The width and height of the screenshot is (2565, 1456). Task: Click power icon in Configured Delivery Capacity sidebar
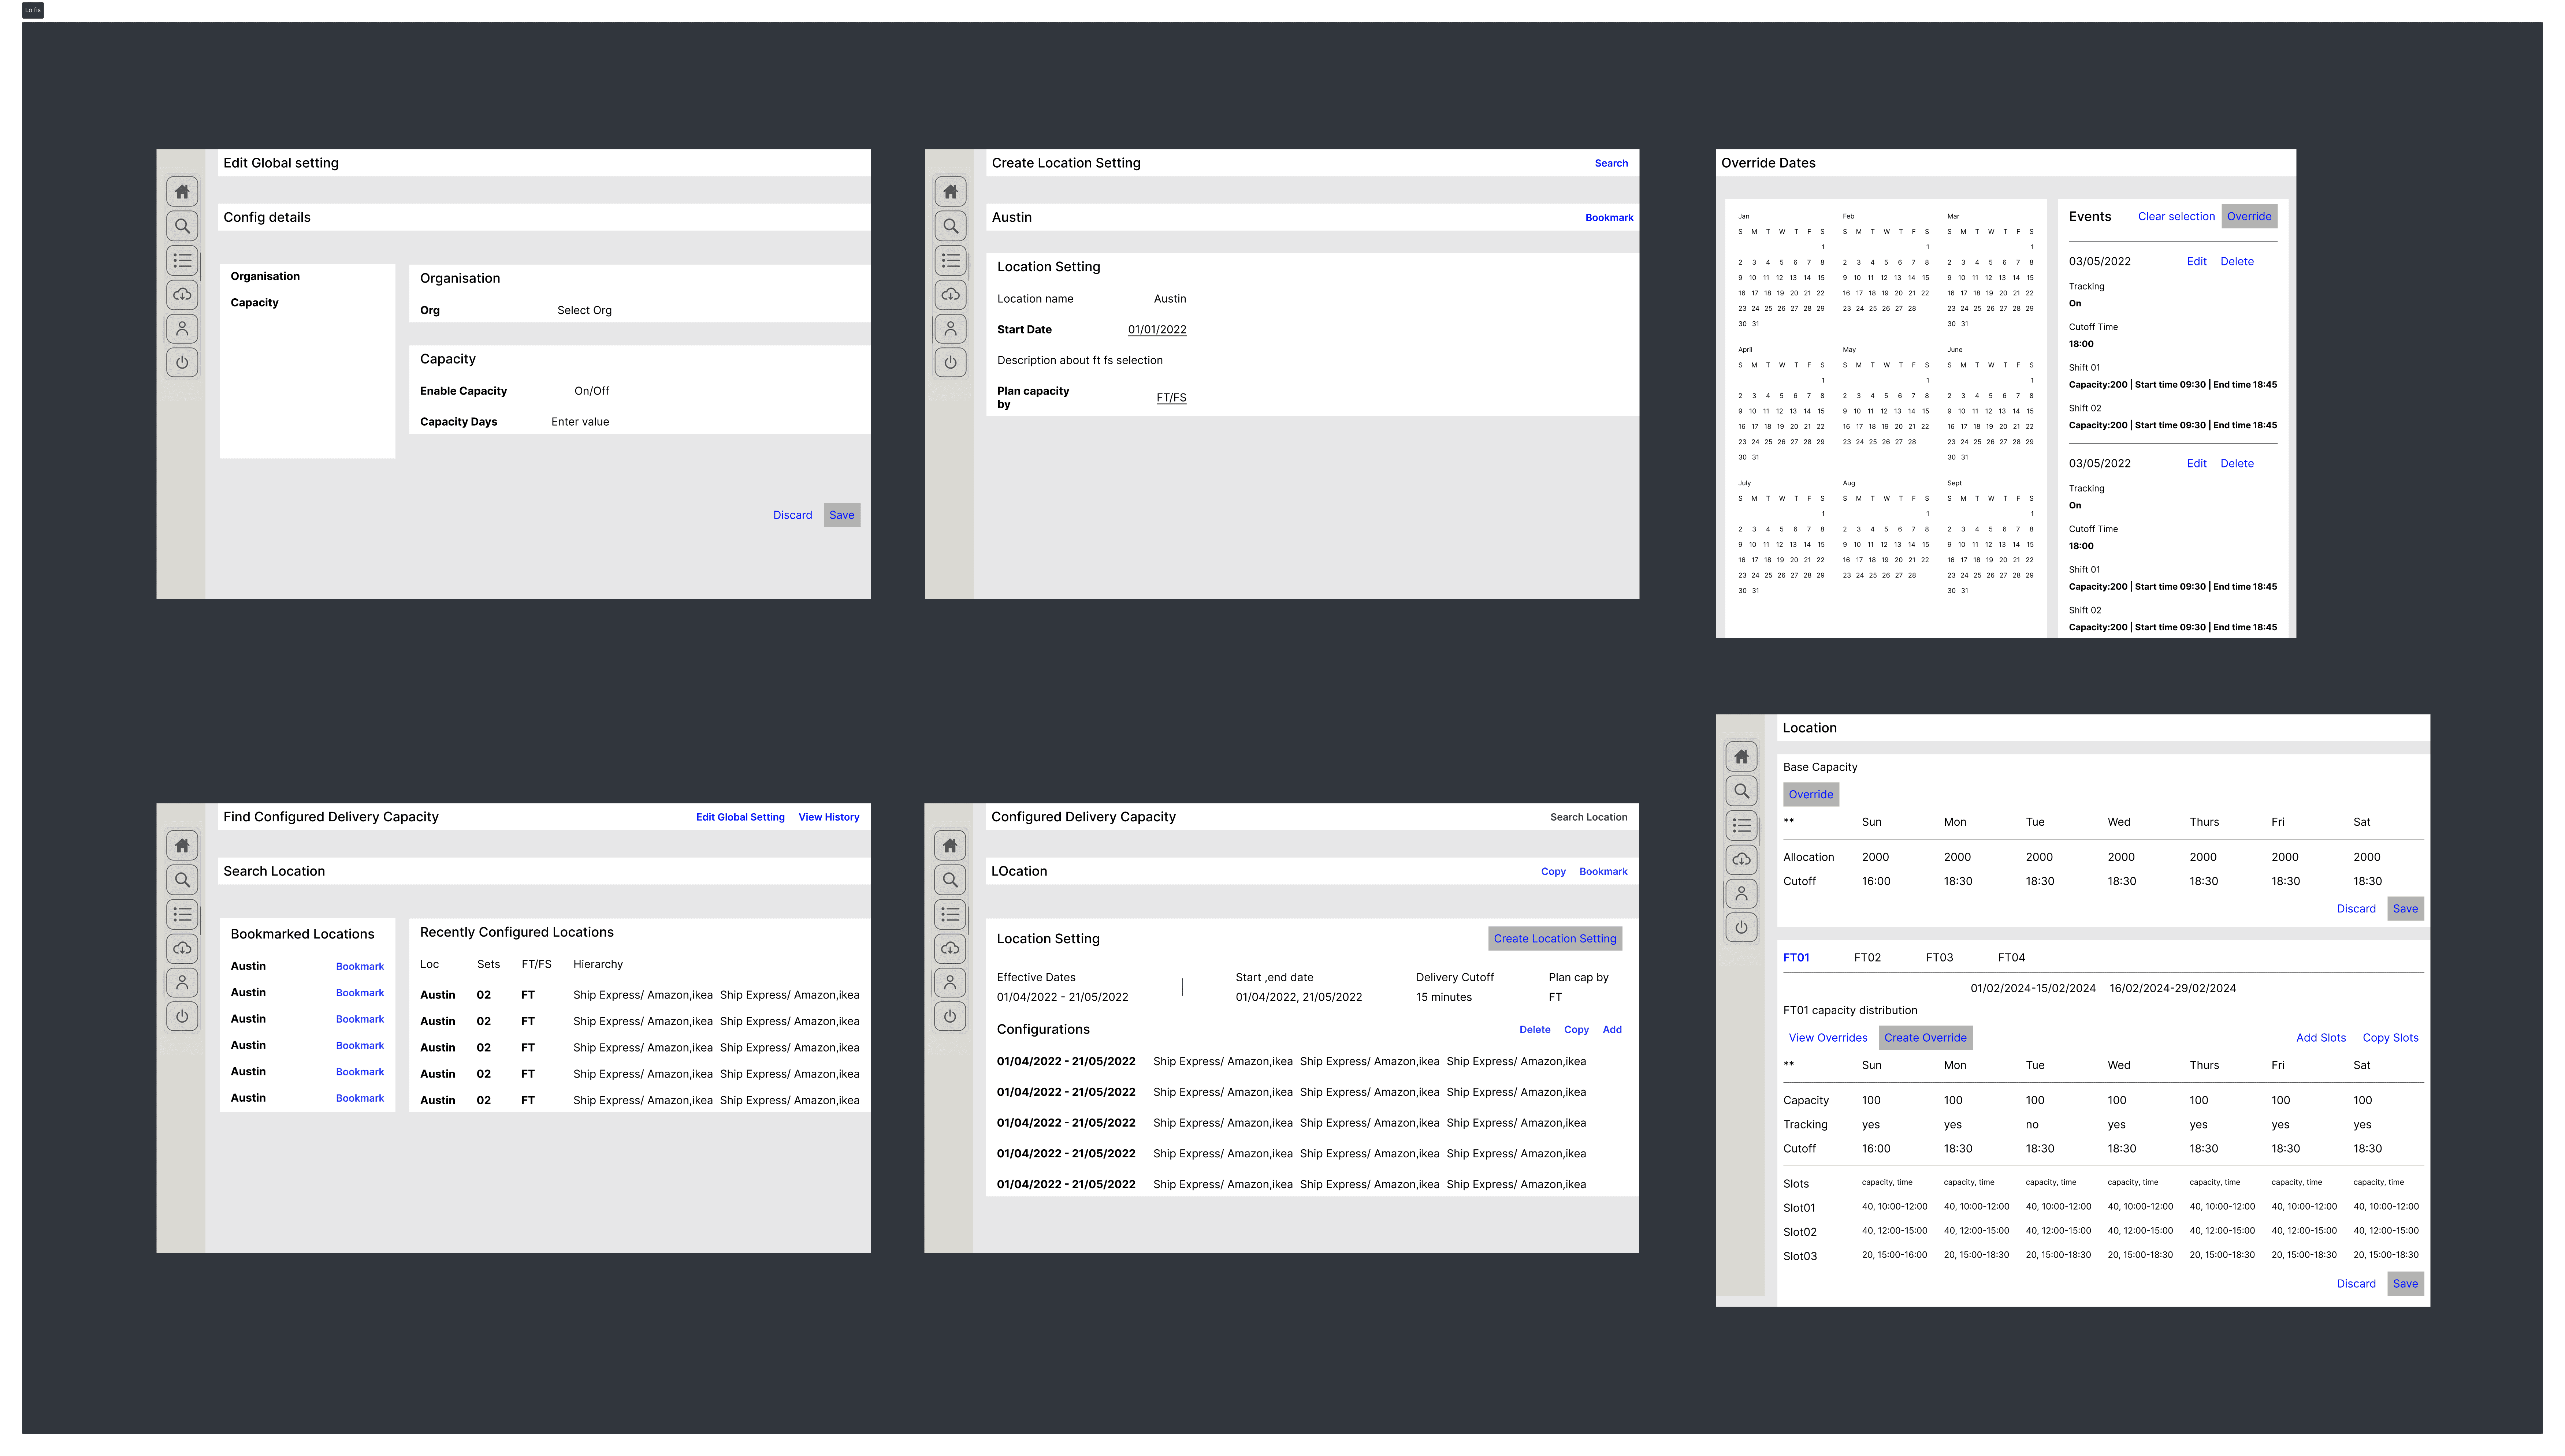coord(950,1016)
